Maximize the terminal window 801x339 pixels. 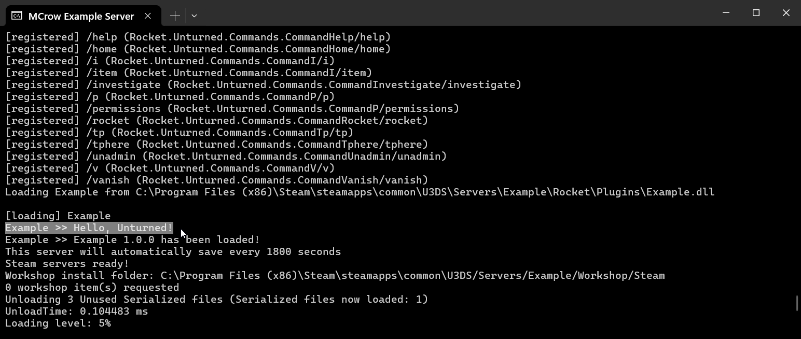[x=756, y=13]
